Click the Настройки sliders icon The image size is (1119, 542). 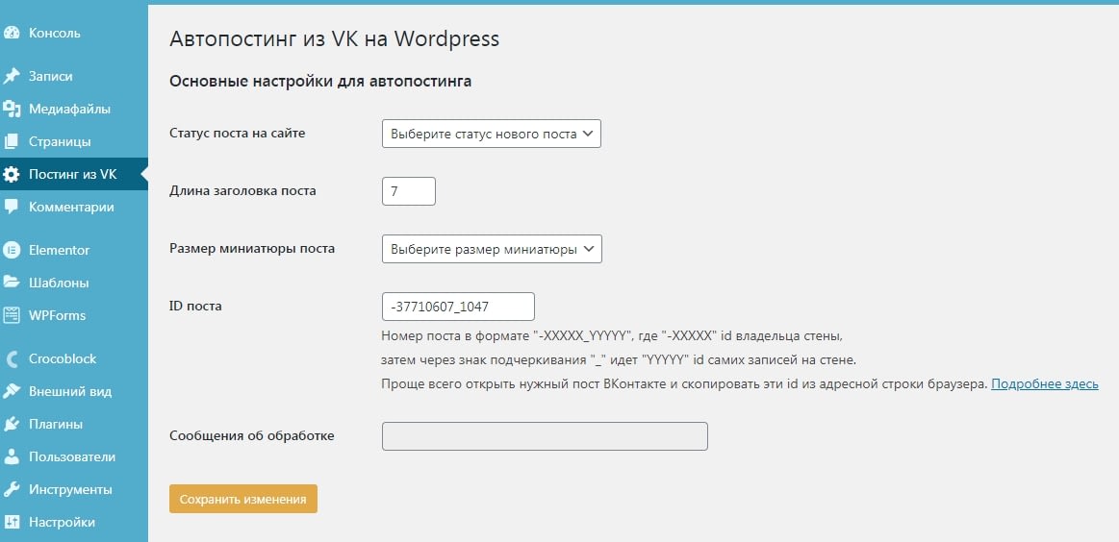pyautogui.click(x=12, y=522)
